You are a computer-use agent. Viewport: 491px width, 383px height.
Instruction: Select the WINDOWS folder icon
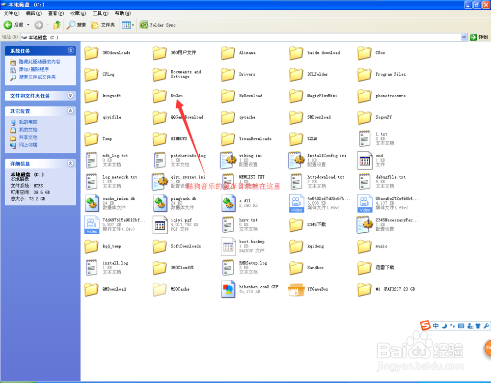[x=160, y=139]
